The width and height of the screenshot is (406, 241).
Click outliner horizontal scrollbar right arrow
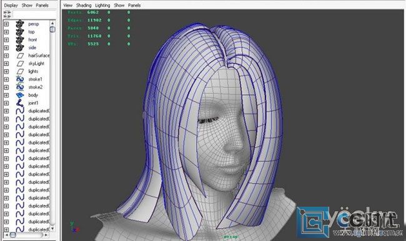[x=46, y=235]
